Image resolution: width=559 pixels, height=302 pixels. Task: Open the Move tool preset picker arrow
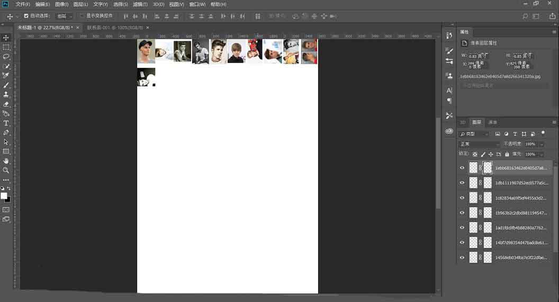(17, 17)
